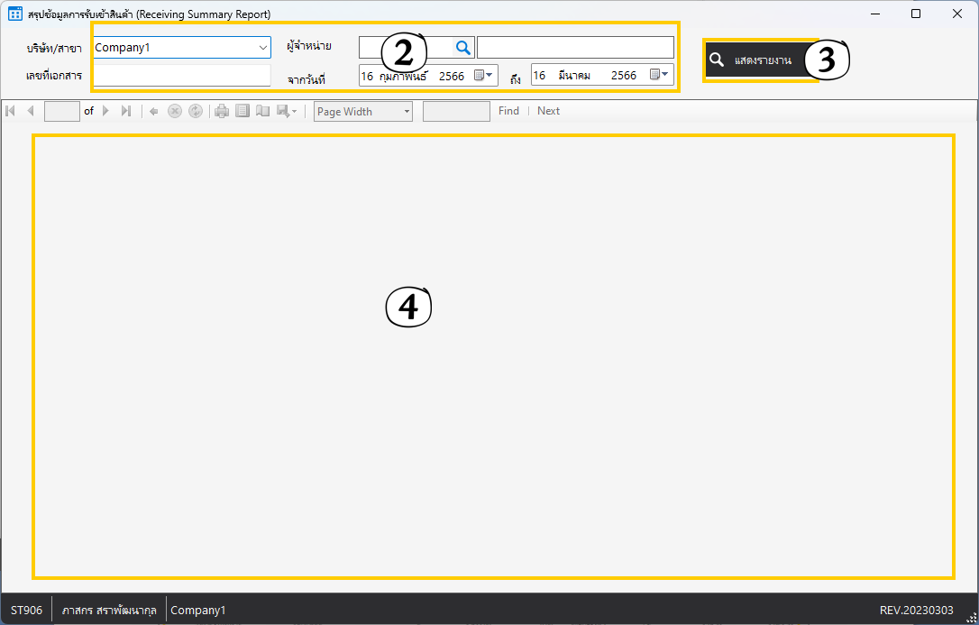Screen dimensions: 979x625
Task: Go to previous report page
Action: point(30,111)
